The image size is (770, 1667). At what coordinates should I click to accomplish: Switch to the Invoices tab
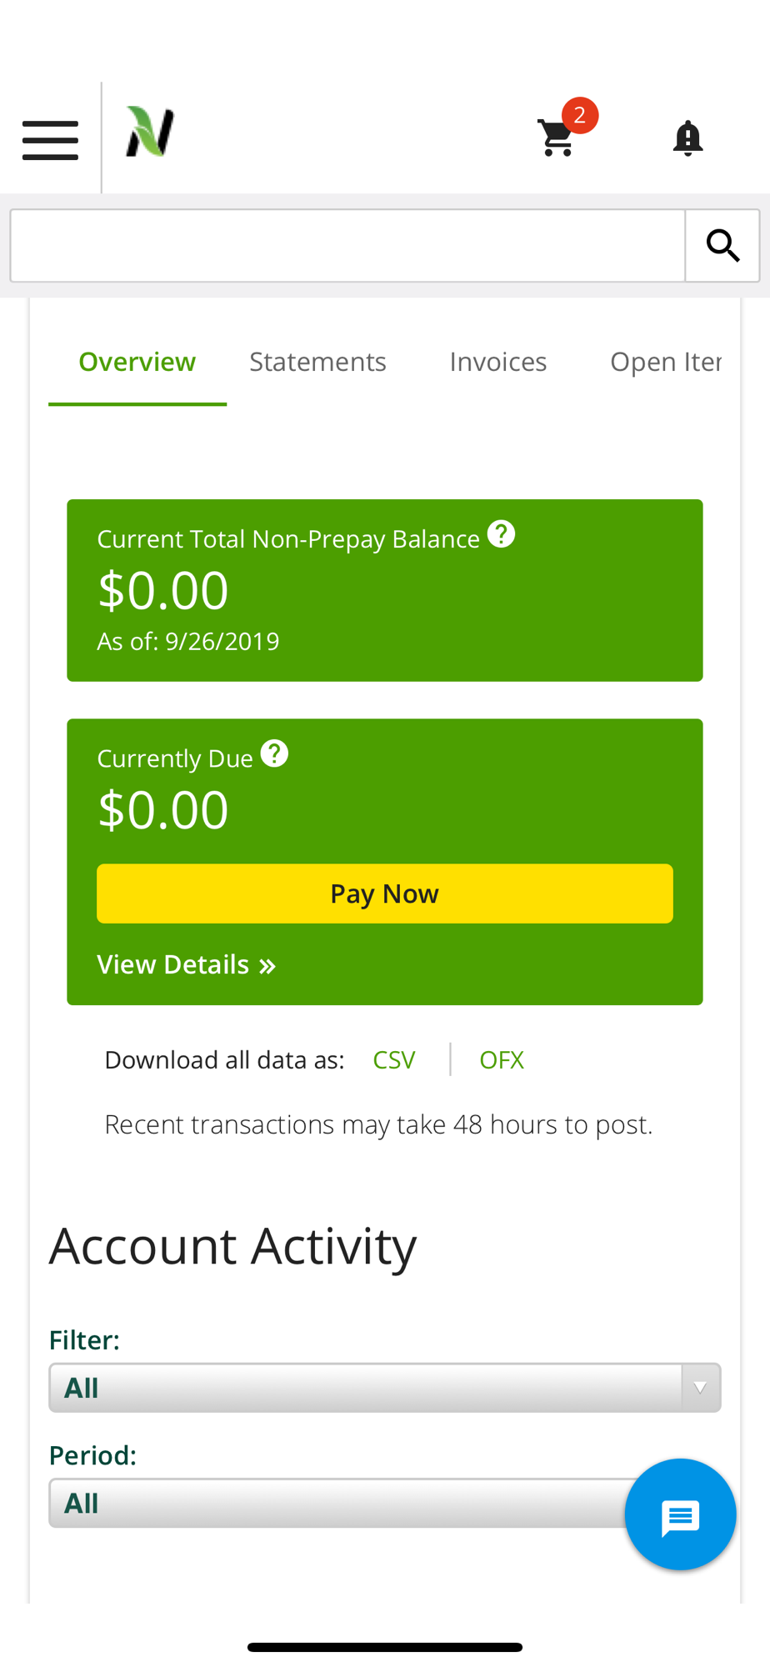pos(497,362)
